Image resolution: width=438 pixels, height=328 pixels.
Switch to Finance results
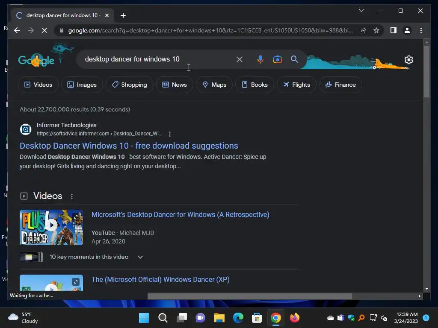click(340, 85)
